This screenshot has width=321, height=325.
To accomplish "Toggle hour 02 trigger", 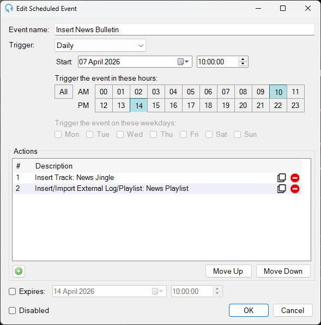I will coord(138,92).
